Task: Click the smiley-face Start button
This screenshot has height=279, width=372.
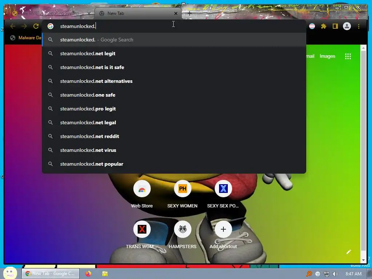Action: 10,272
